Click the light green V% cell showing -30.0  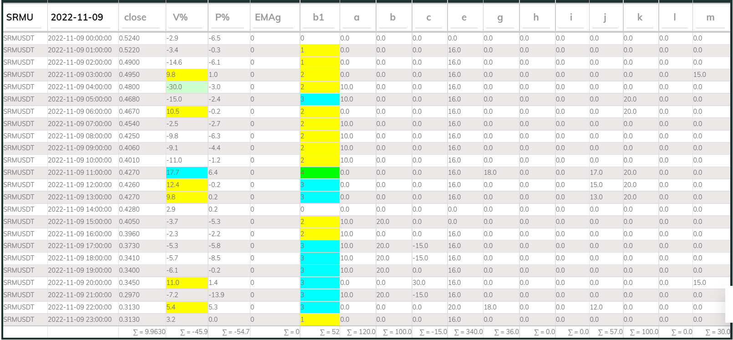click(186, 87)
